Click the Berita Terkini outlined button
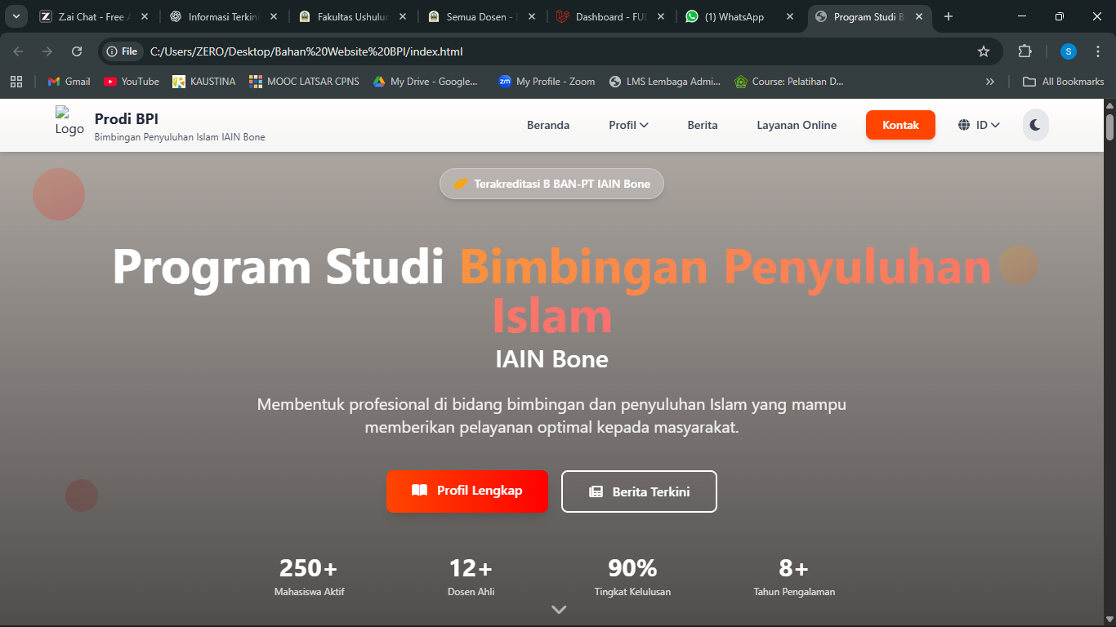The image size is (1116, 627). 639,491
